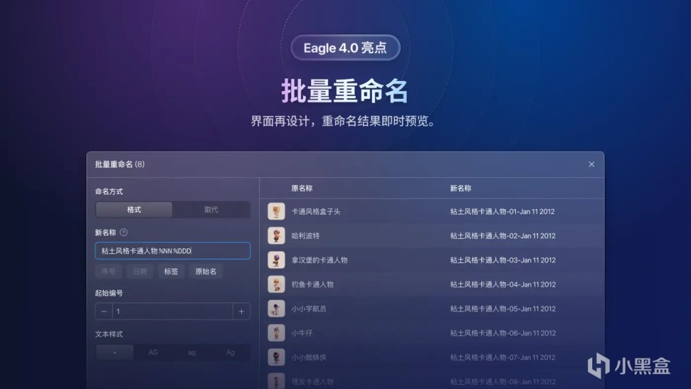
Task: Click the help icon next to 新名称
Action: (x=123, y=232)
